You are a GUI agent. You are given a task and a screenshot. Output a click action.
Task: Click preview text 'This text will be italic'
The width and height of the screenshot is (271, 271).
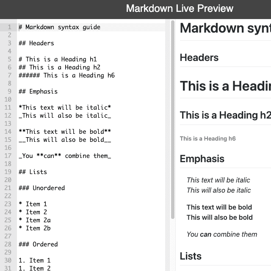[218, 180]
